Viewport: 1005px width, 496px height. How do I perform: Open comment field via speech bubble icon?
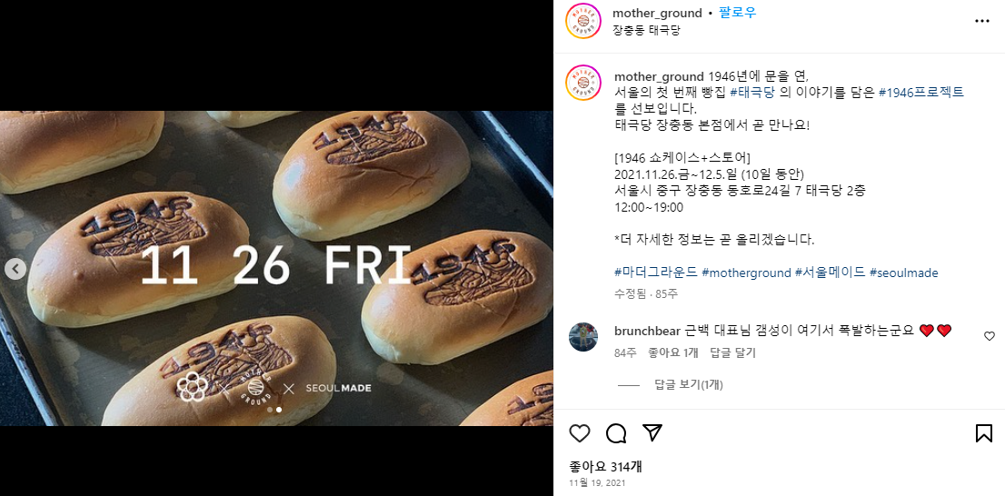pos(616,434)
